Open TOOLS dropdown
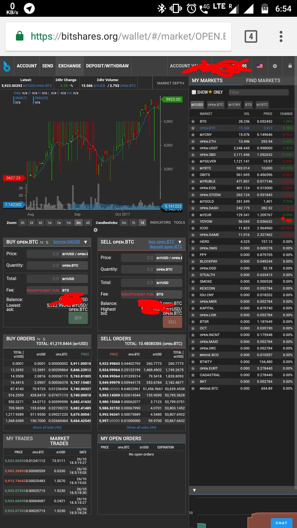This screenshot has width=297, height=528. point(179,222)
